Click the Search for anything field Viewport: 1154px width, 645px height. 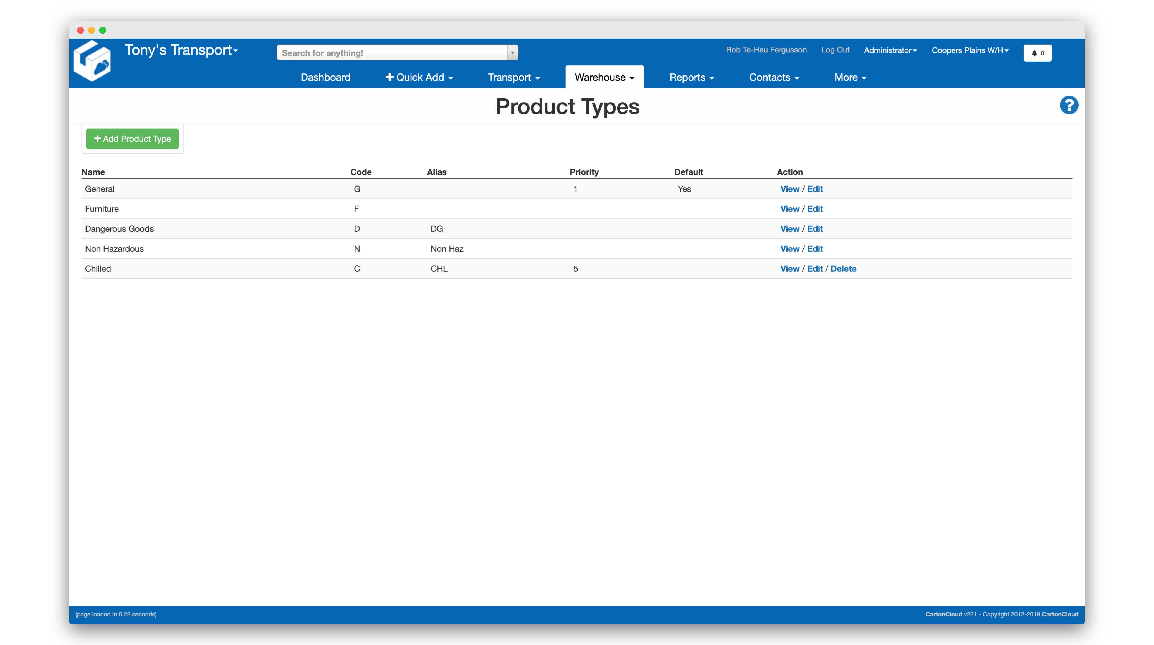click(392, 53)
